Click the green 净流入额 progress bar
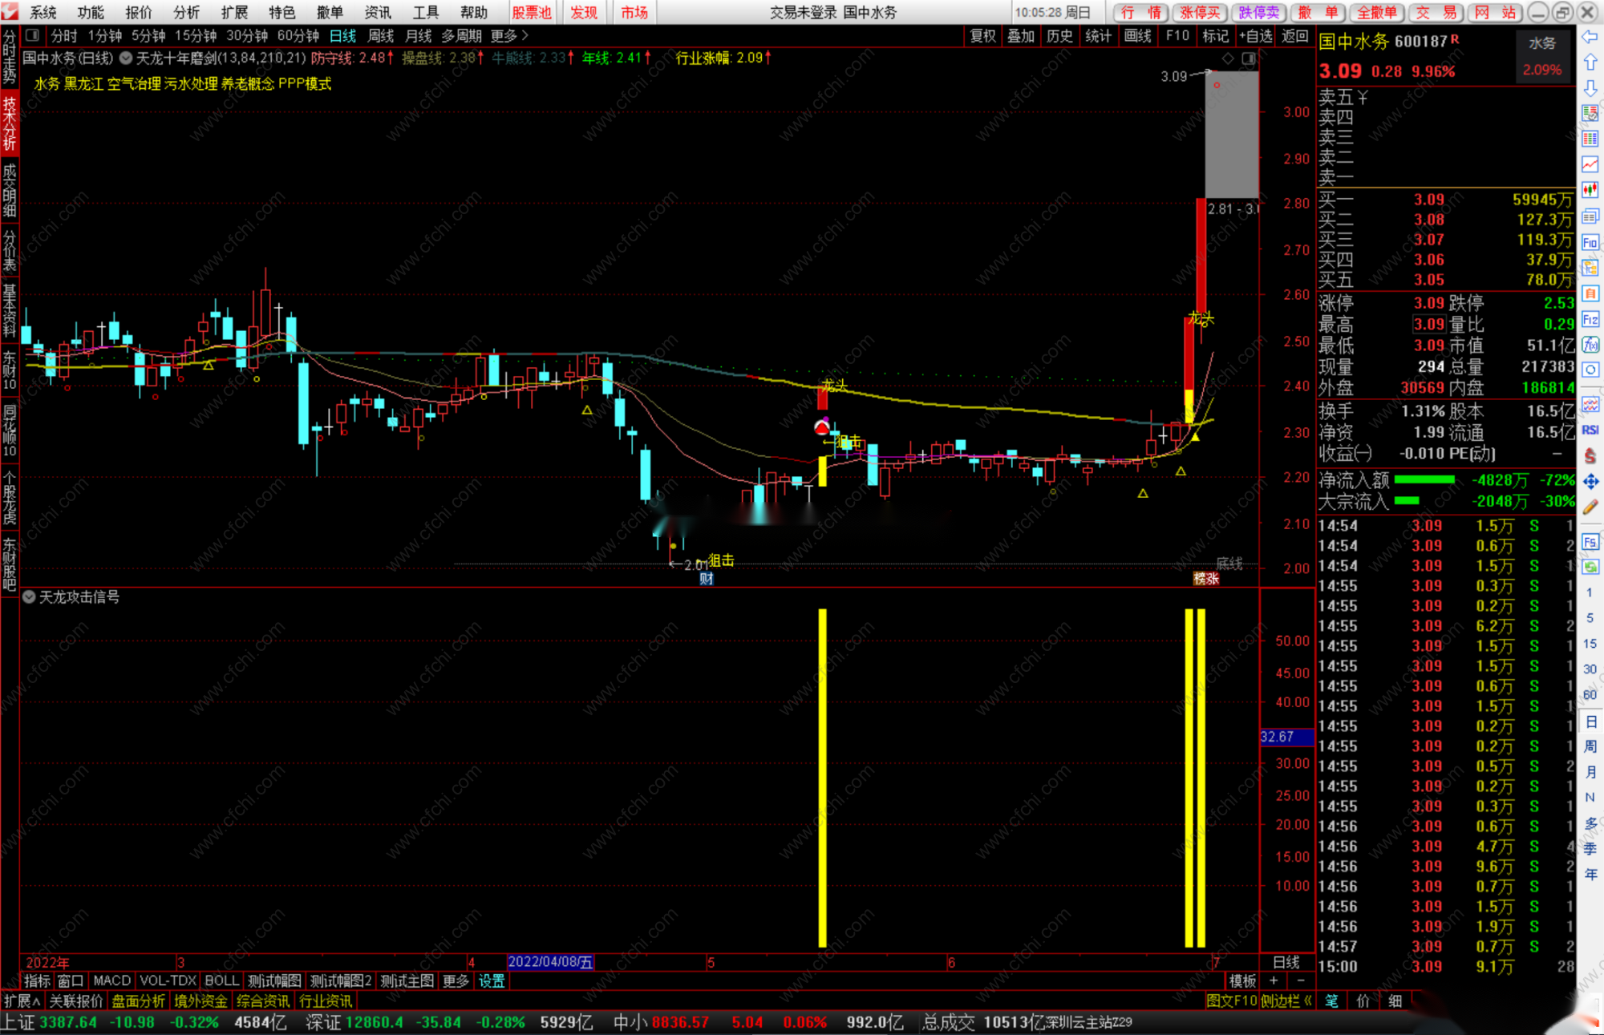The height and width of the screenshot is (1035, 1604). 1424,480
